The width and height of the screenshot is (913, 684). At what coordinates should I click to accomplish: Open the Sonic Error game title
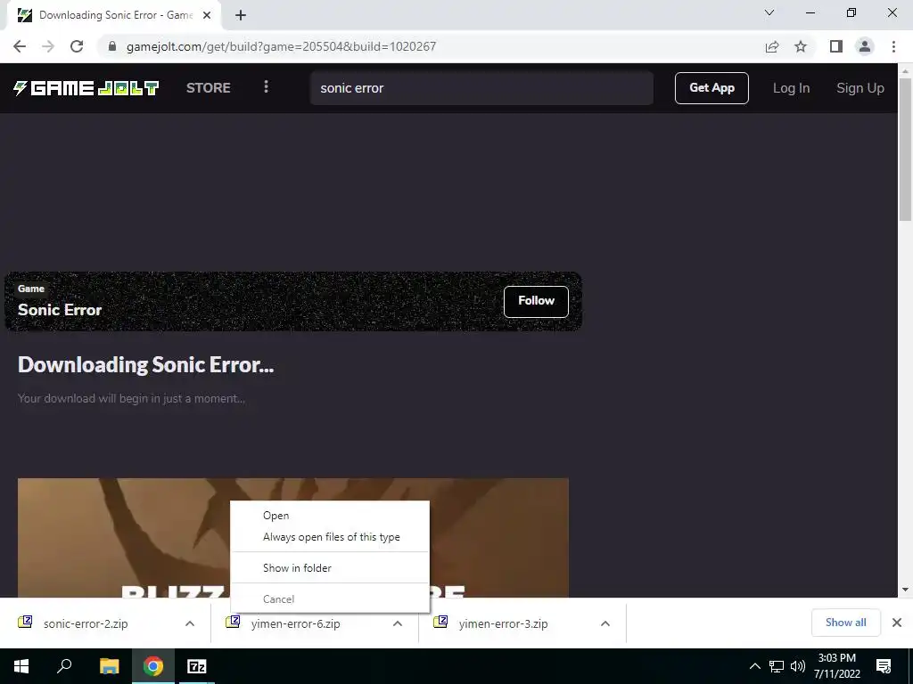pos(60,310)
